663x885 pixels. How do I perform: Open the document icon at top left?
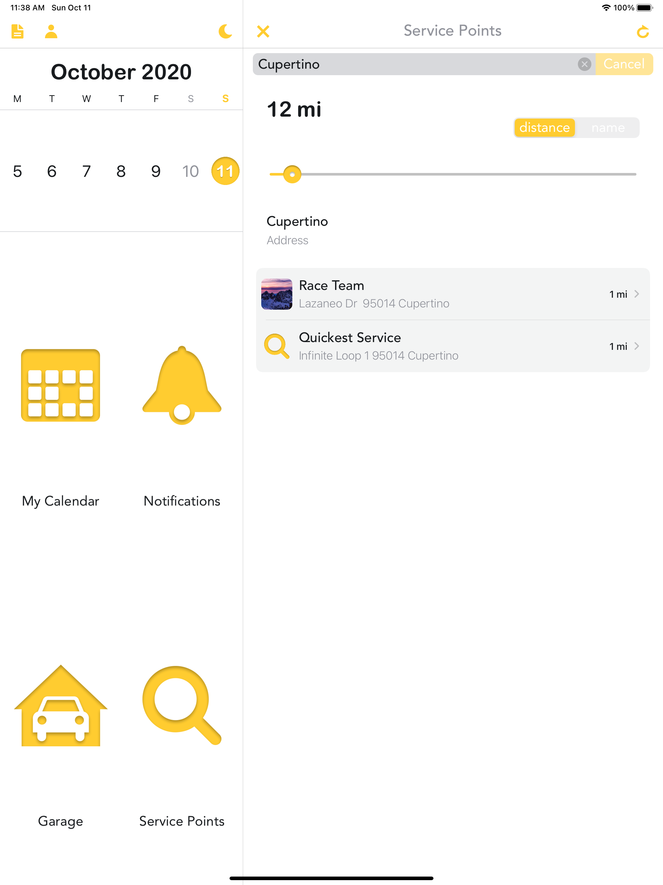point(17,31)
